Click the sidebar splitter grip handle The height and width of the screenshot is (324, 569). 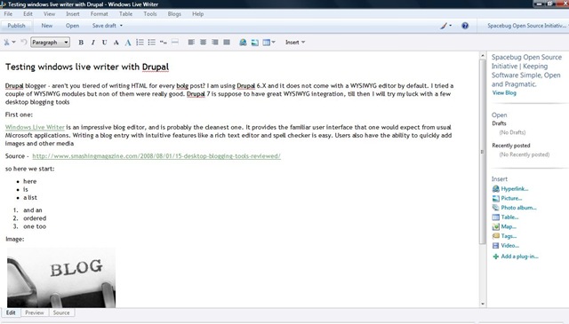click(482, 152)
